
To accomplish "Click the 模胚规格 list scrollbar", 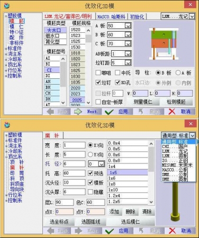I will click(x=88, y=66).
